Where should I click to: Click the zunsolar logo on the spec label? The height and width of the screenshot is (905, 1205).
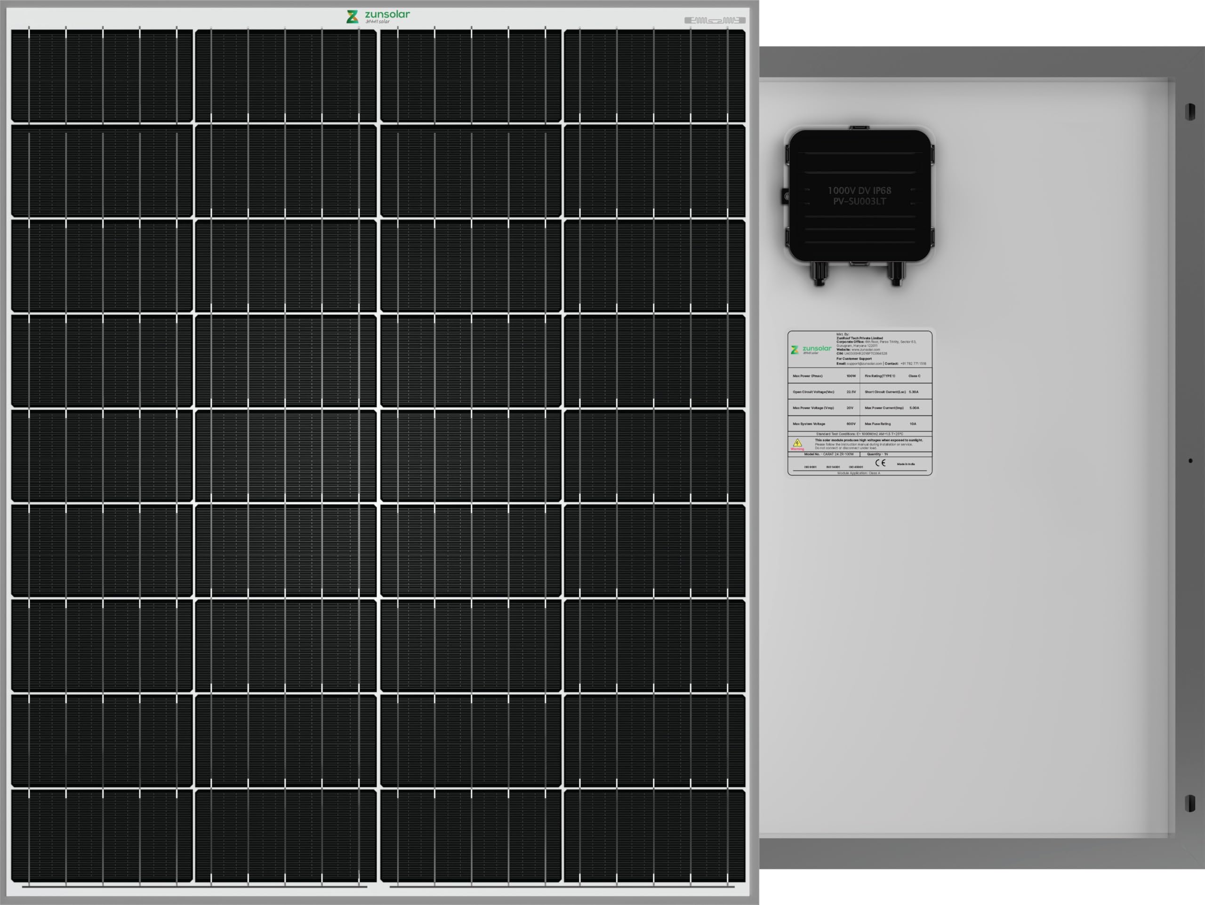click(811, 350)
